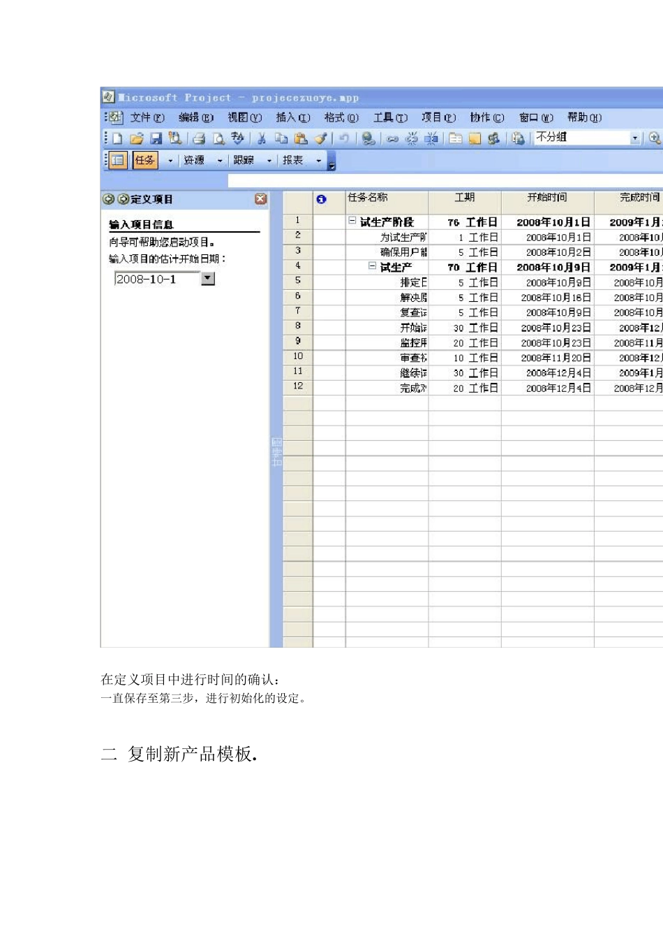This screenshot has height=939, width=663.
Task: Expand the 任务 guide dropdown arrow
Action: (170, 161)
